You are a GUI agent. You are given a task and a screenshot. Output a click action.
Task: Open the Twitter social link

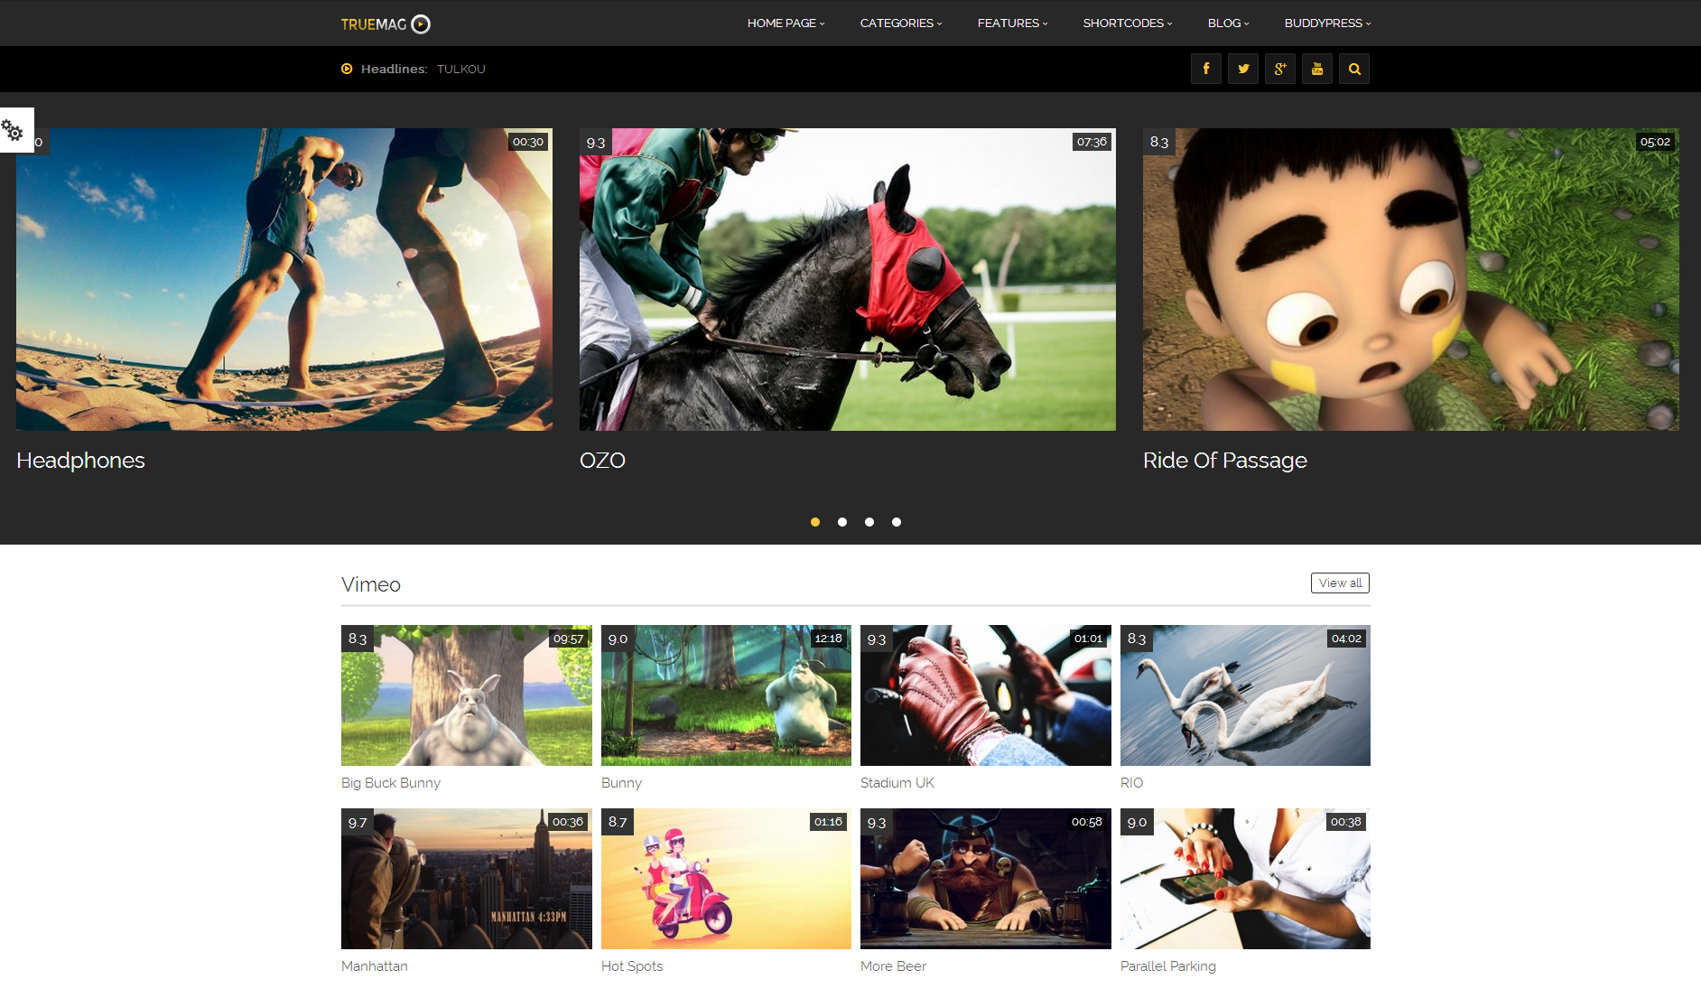(1243, 69)
